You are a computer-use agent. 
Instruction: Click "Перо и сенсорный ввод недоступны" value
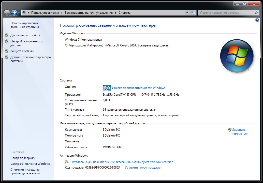pos(141,115)
